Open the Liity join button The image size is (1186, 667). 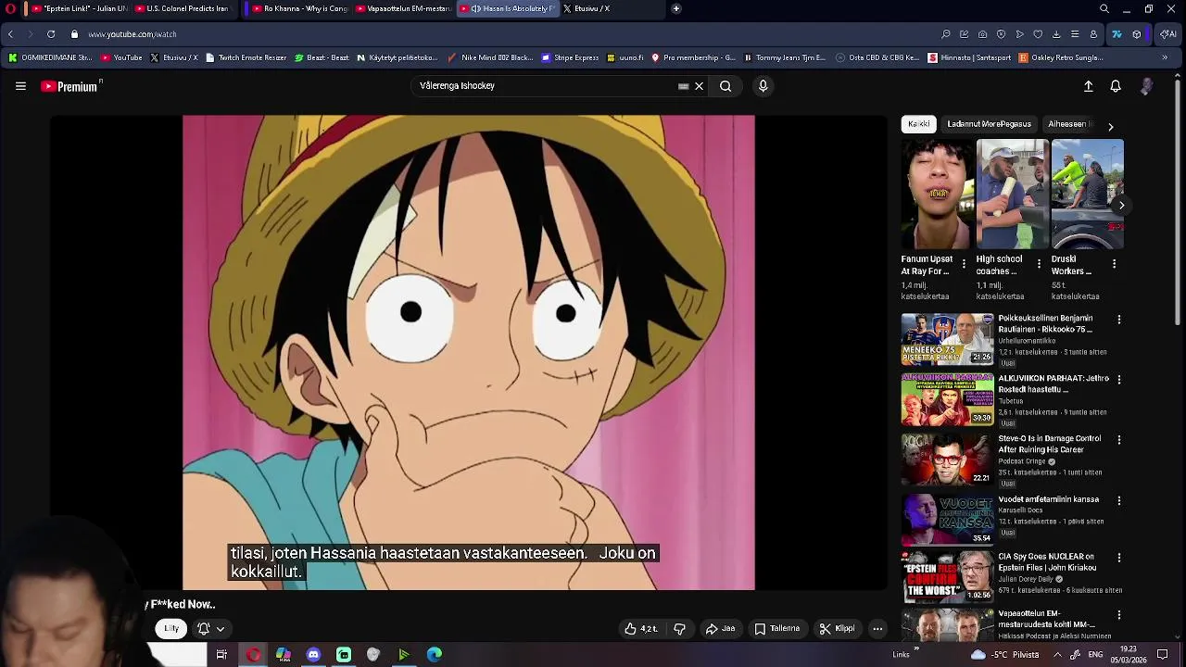171,629
